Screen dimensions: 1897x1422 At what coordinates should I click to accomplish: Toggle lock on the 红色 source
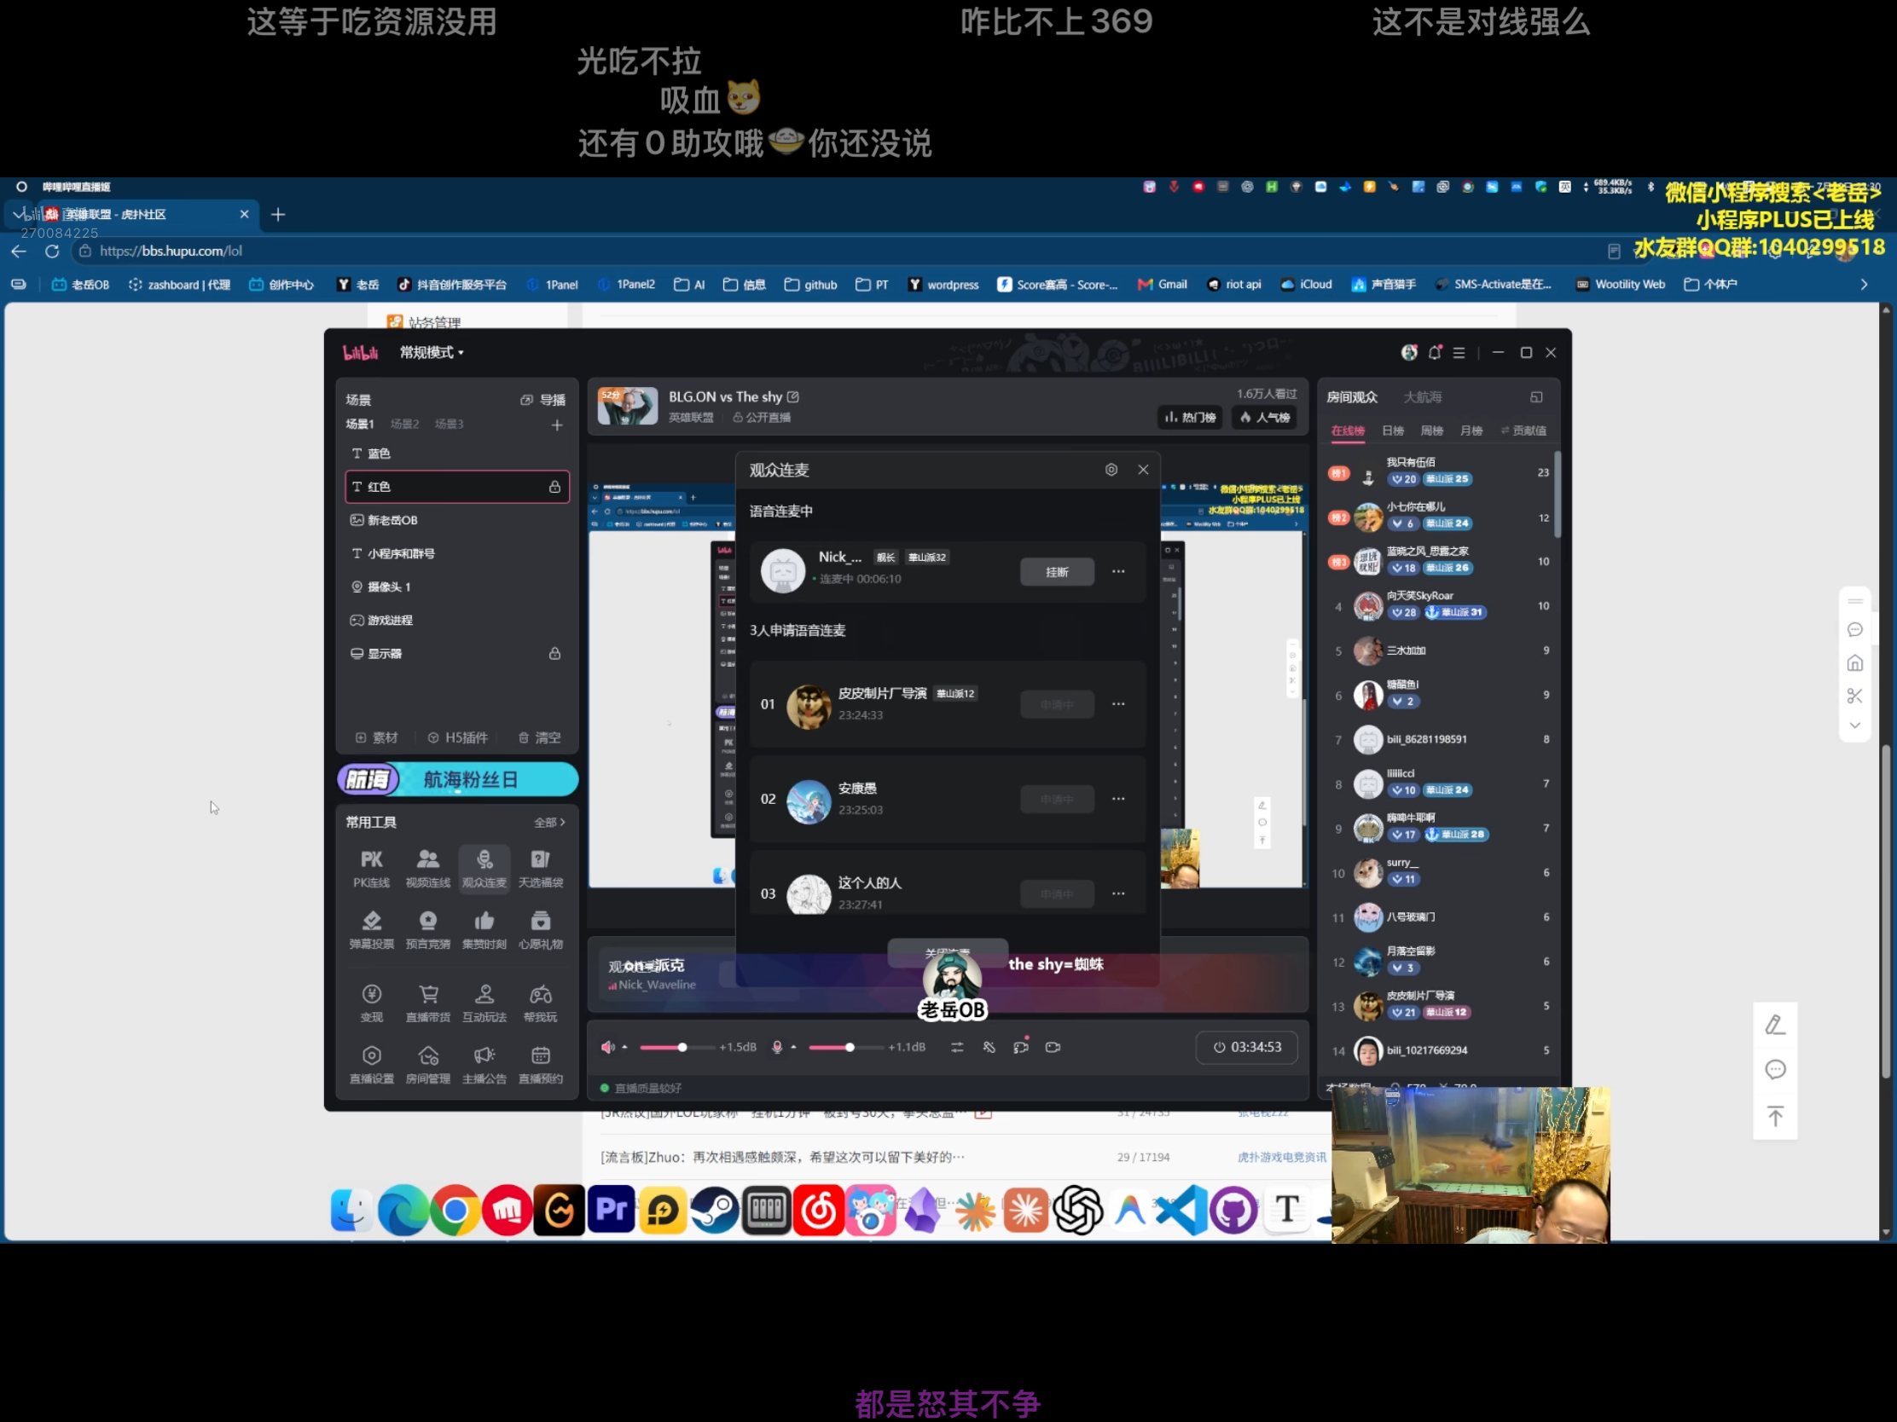click(554, 486)
